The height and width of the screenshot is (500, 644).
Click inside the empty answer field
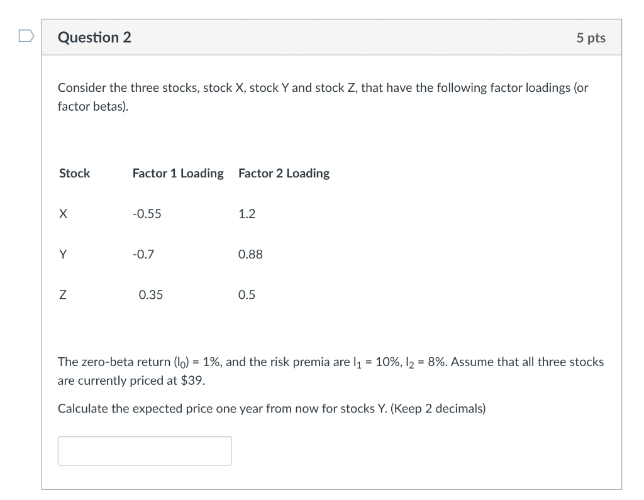pyautogui.click(x=145, y=450)
